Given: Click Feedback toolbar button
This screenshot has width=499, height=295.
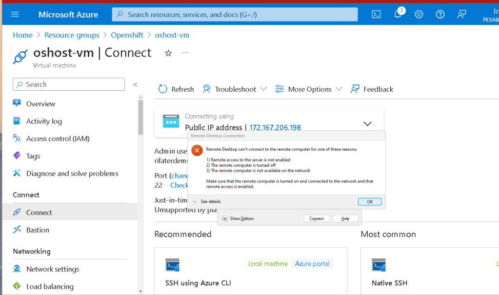Looking at the screenshot, I should 372,89.
